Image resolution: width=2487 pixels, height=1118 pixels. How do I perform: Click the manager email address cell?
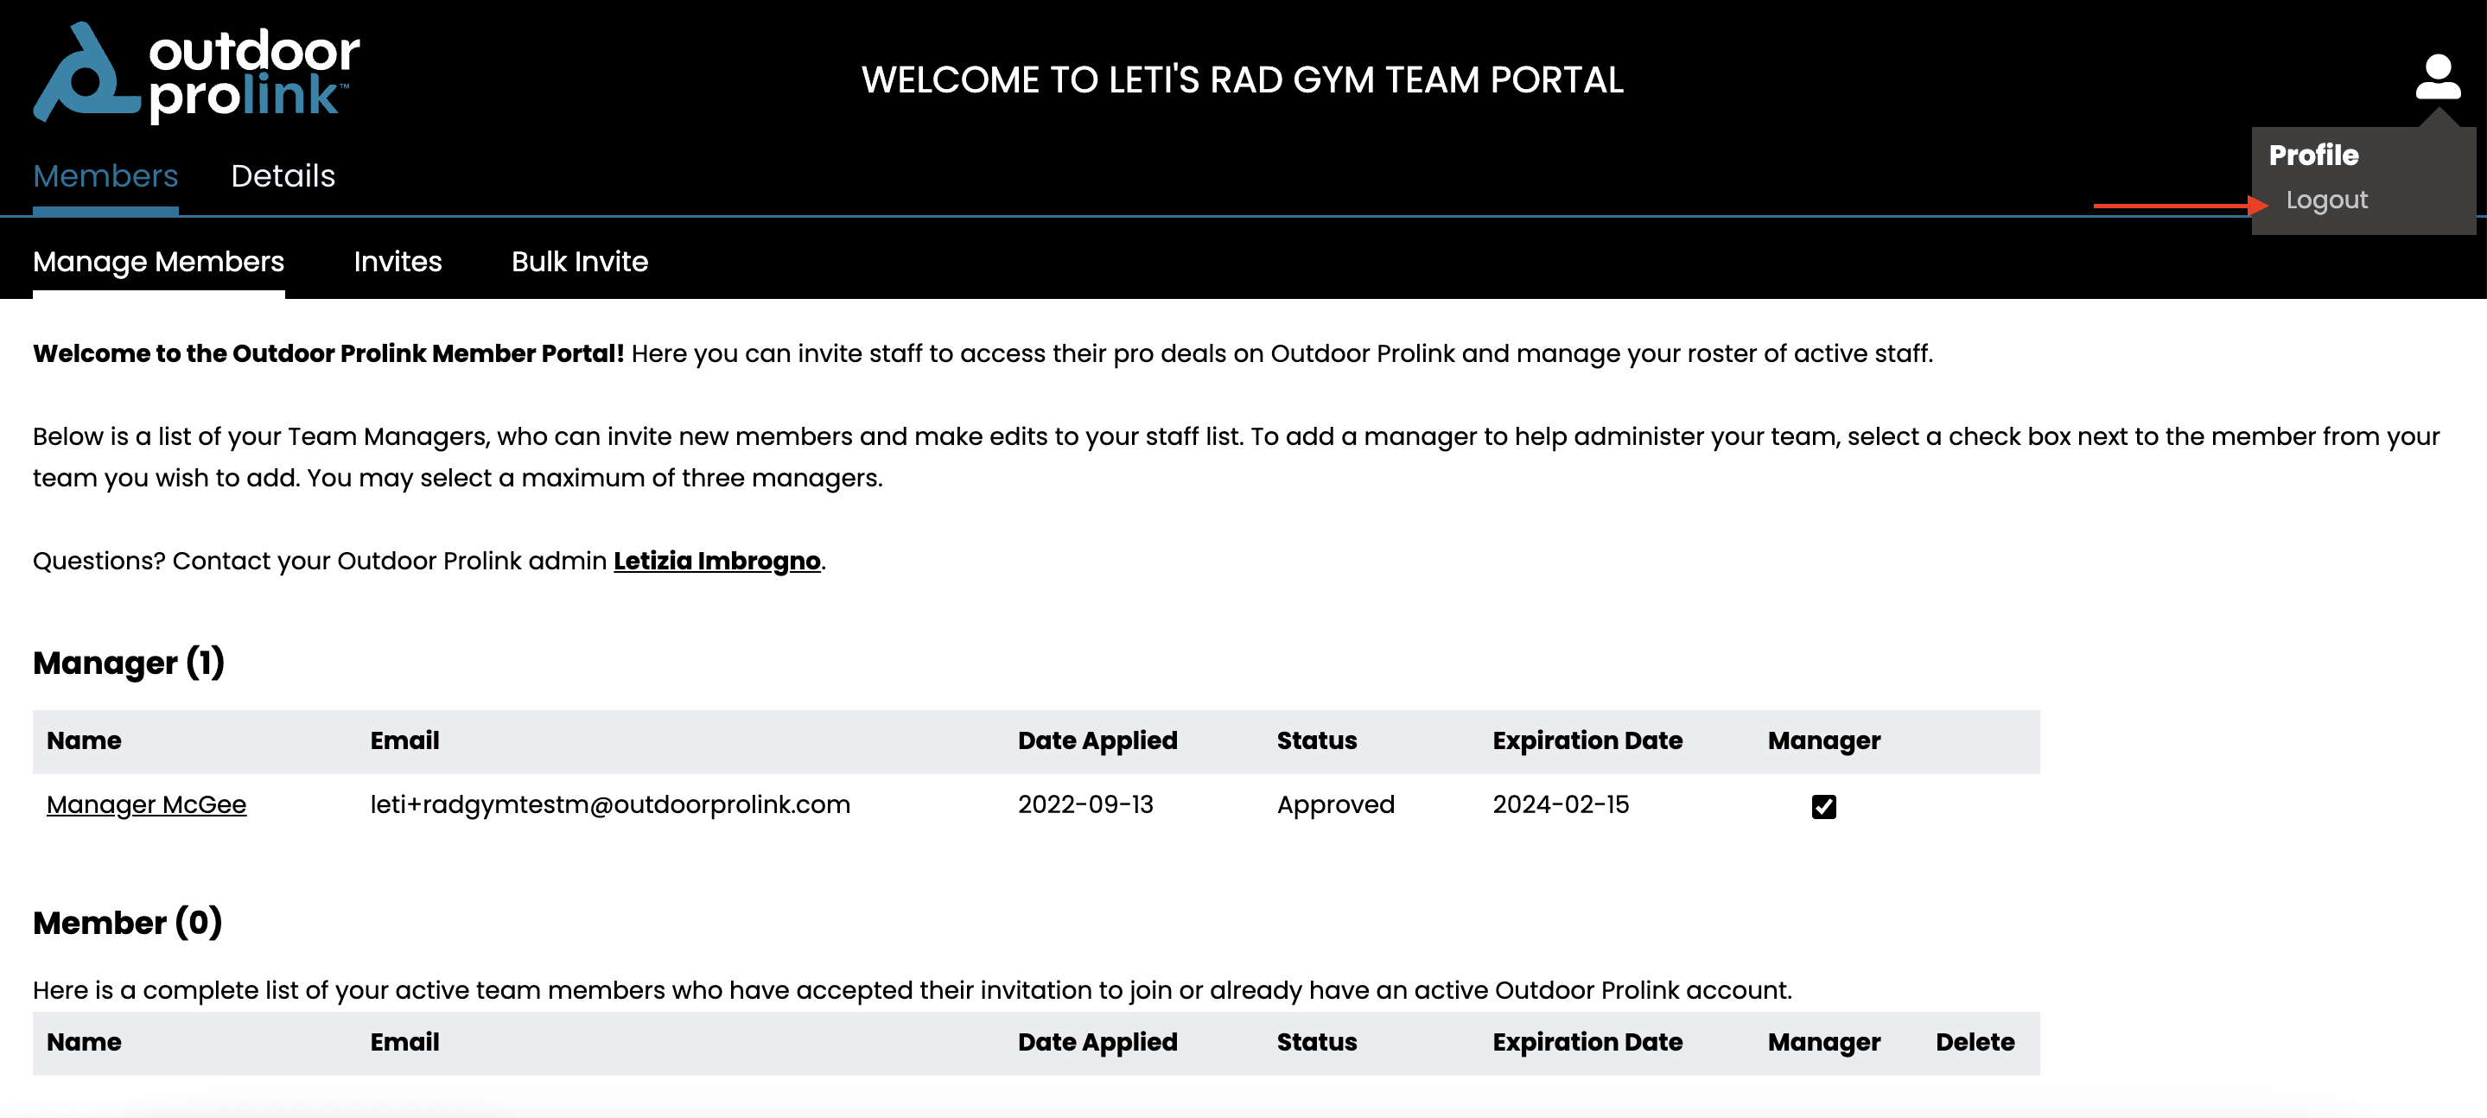click(x=610, y=804)
